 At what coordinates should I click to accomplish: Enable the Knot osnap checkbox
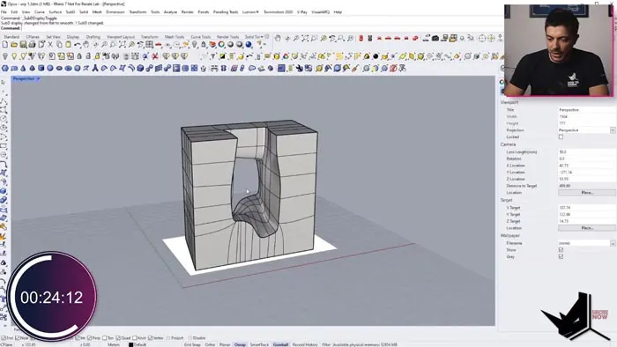click(x=135, y=338)
